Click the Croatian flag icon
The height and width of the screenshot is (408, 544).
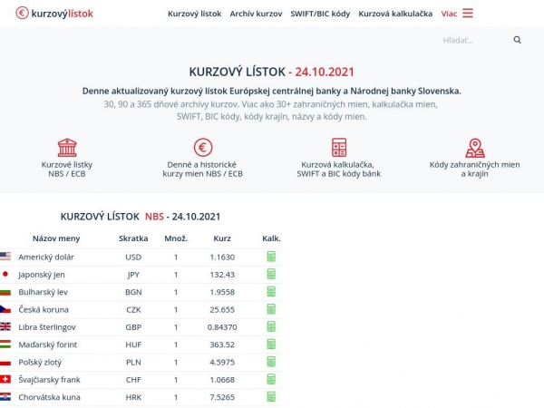5,396
